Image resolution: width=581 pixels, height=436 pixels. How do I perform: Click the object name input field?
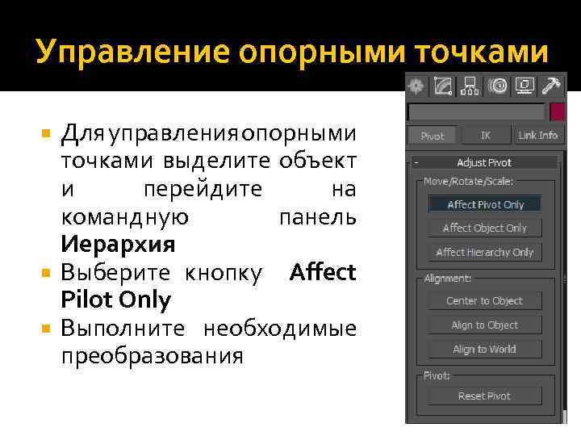click(476, 112)
